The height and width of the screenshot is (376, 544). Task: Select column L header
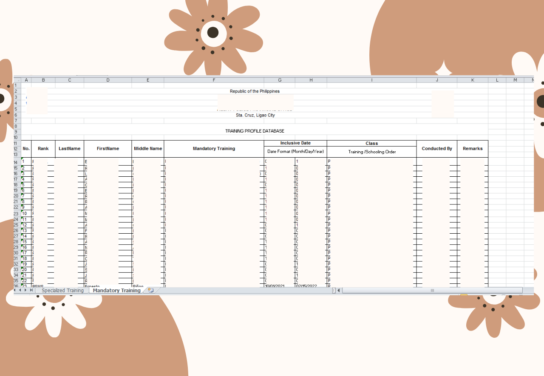point(497,80)
